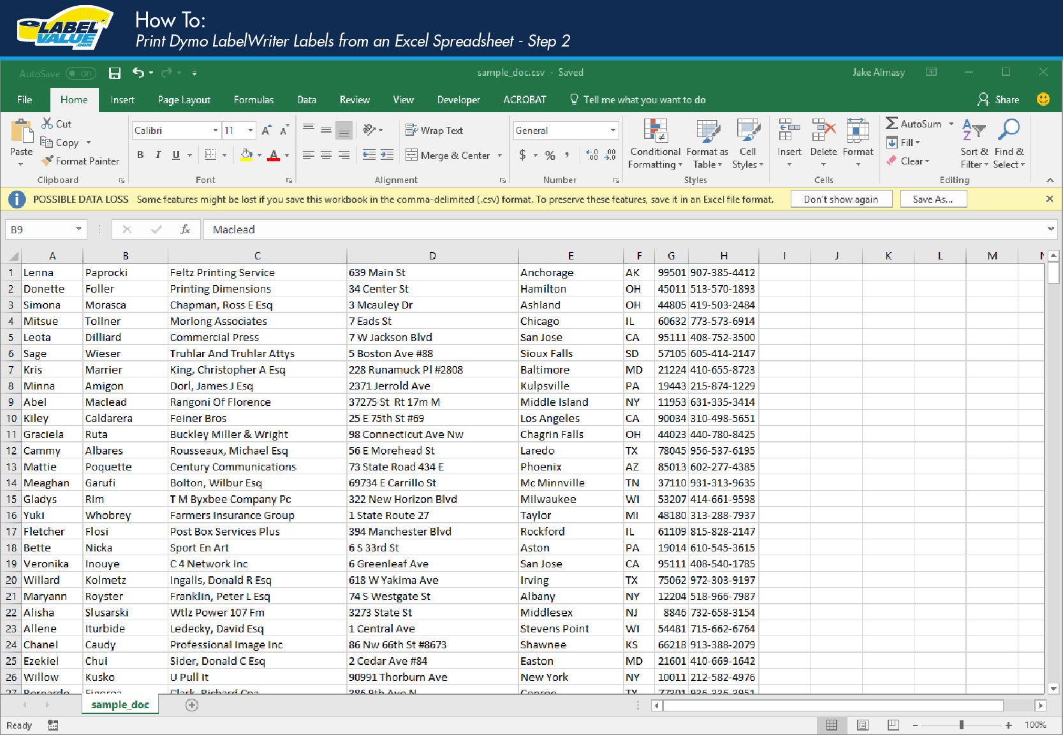1063x735 pixels.
Task: Toggle Wrap Text
Action: pyautogui.click(x=434, y=130)
